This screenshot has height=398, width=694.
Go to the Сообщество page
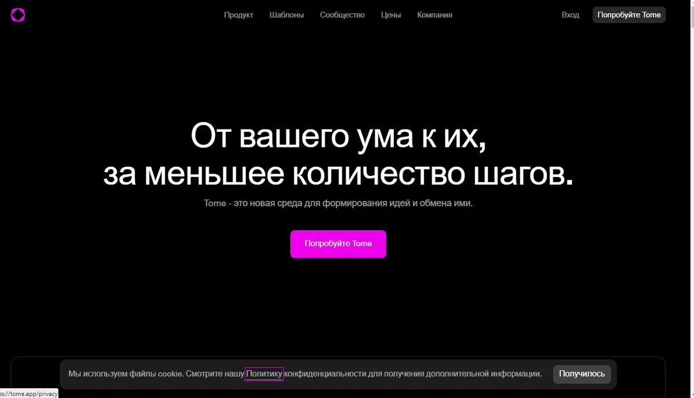coord(342,15)
